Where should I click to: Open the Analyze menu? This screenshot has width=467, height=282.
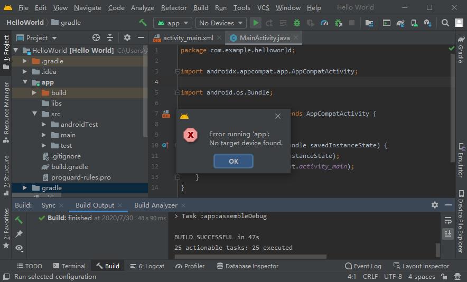(x=142, y=8)
